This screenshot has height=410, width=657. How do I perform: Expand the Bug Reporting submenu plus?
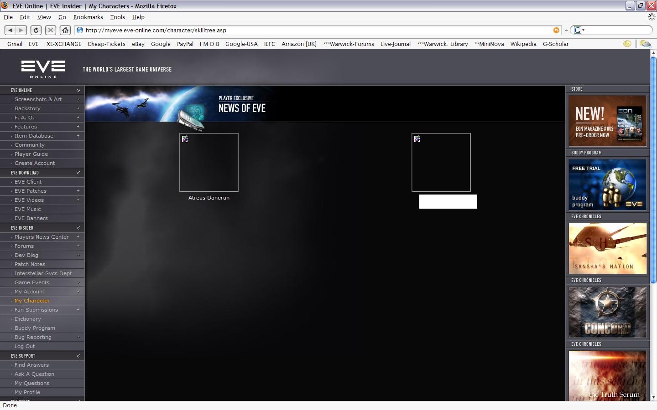click(x=78, y=337)
